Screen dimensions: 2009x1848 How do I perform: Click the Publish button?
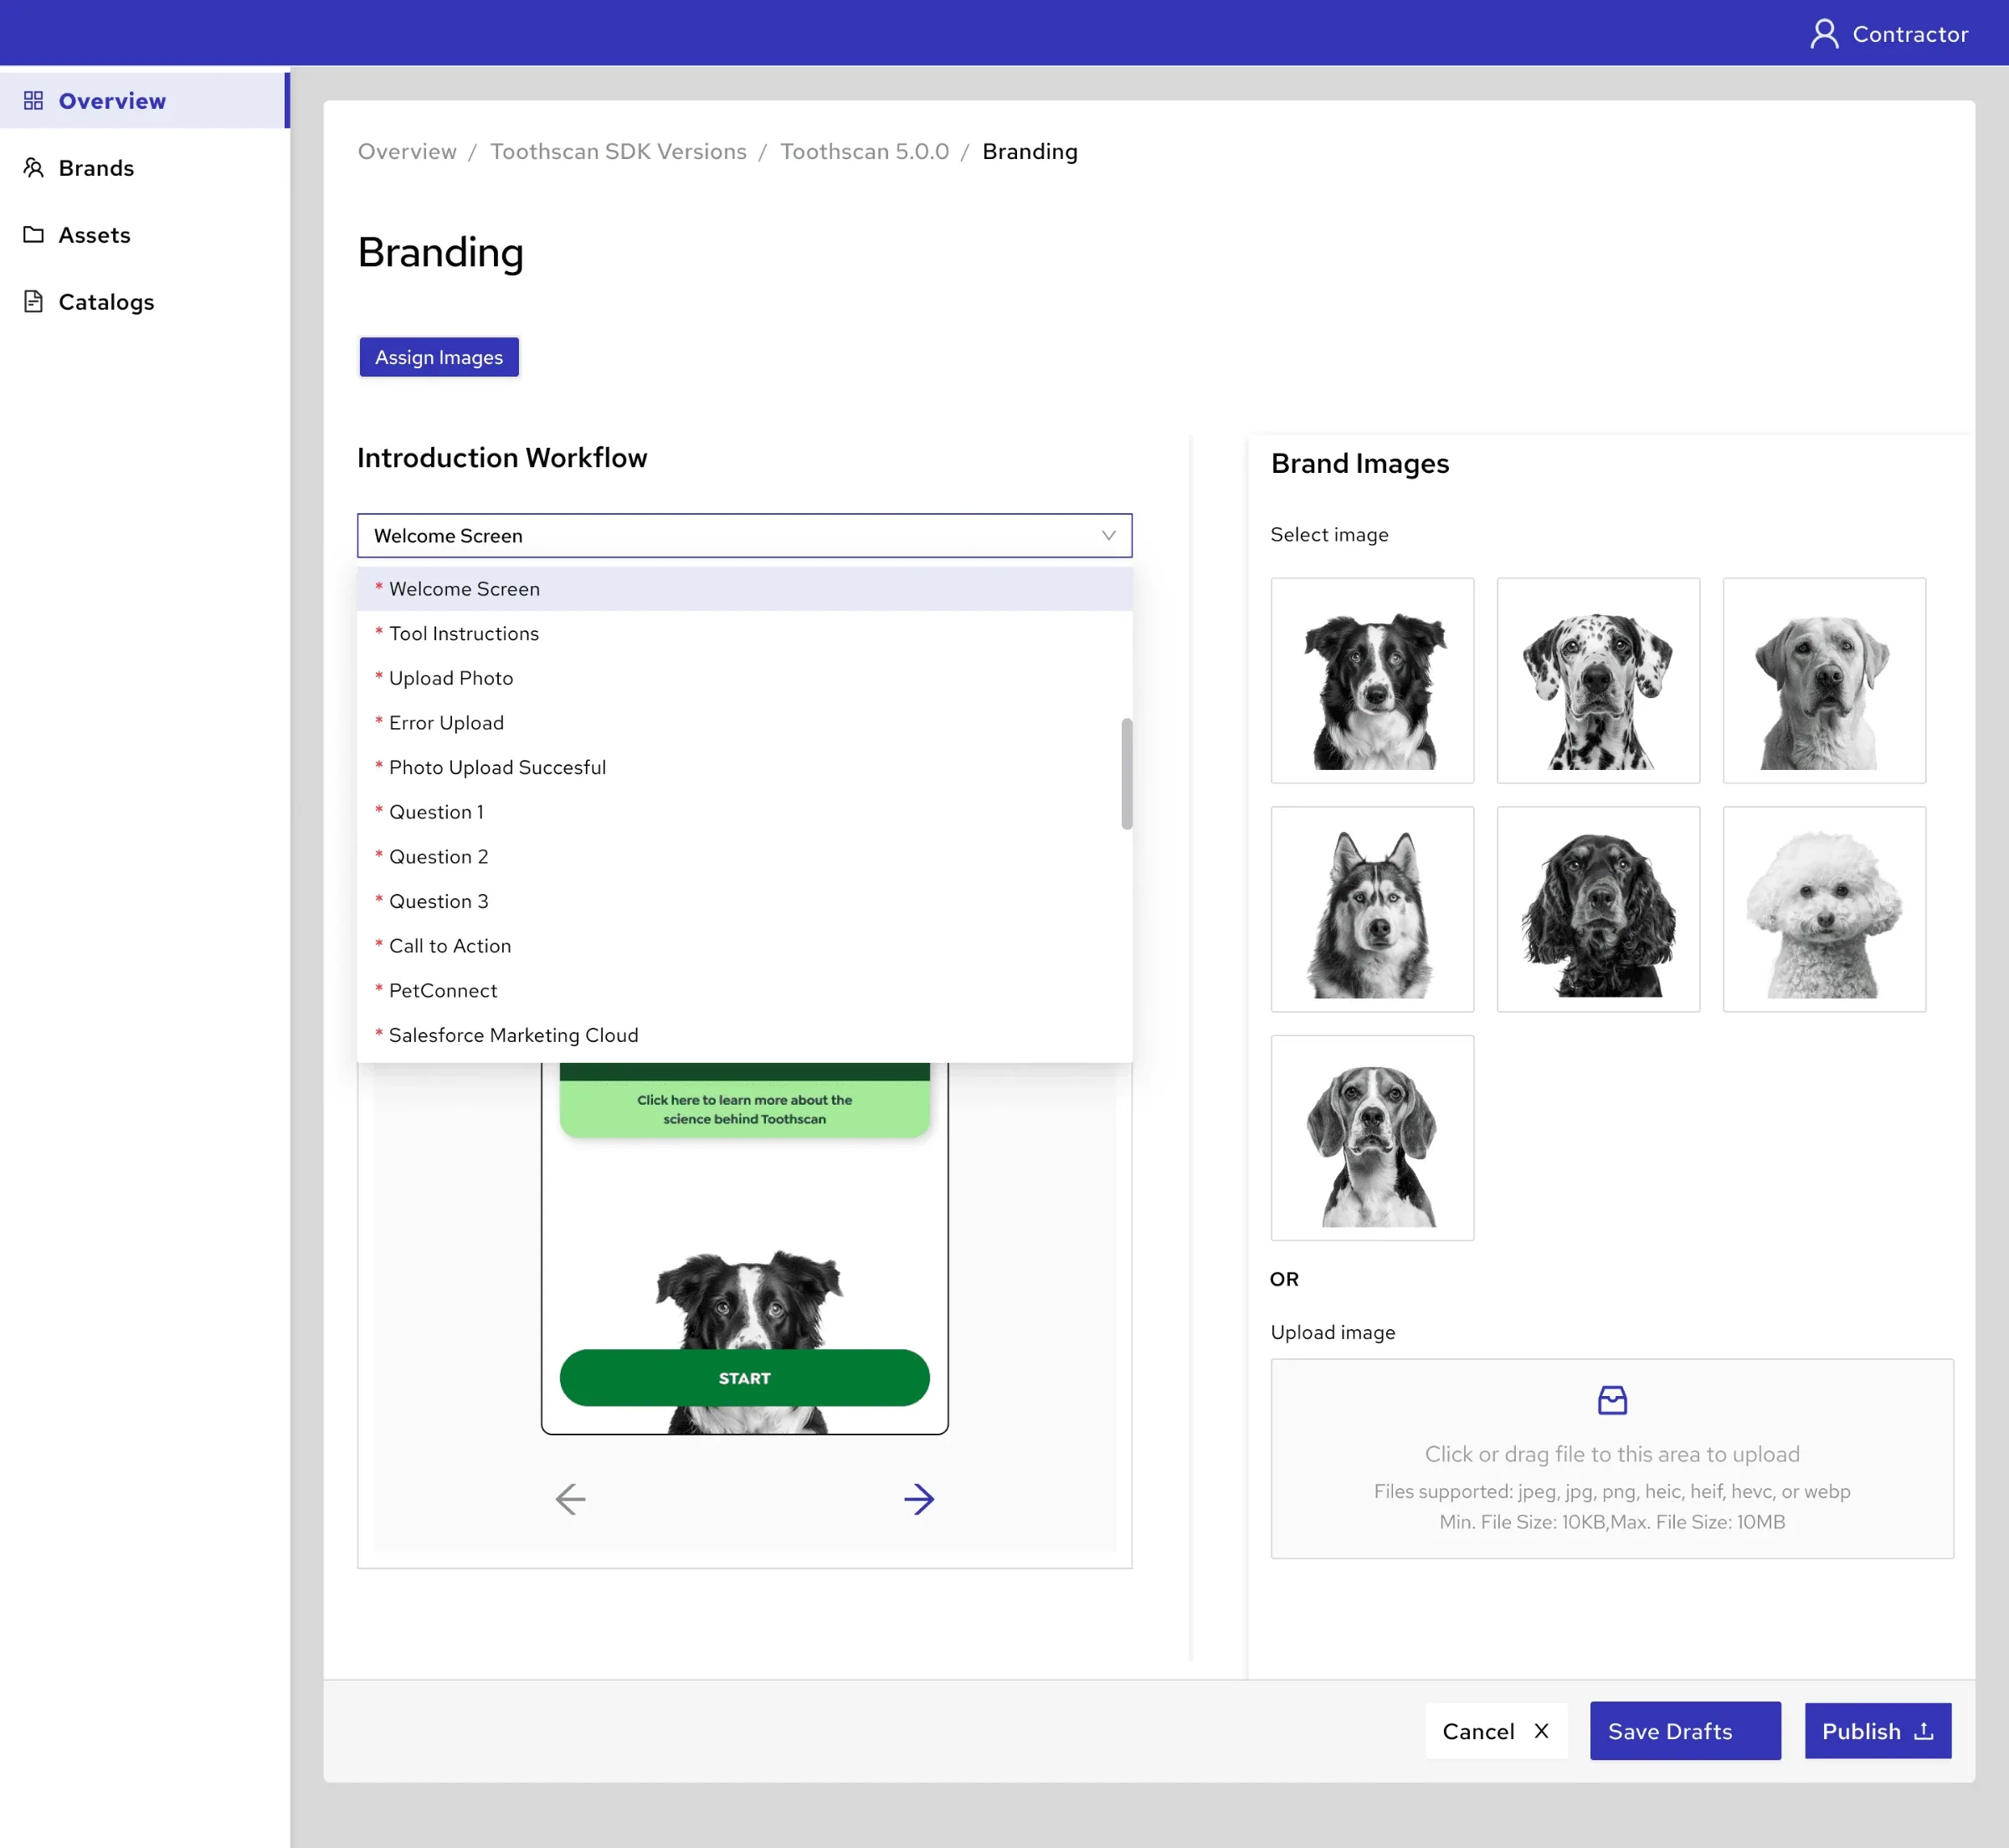tap(1877, 1731)
